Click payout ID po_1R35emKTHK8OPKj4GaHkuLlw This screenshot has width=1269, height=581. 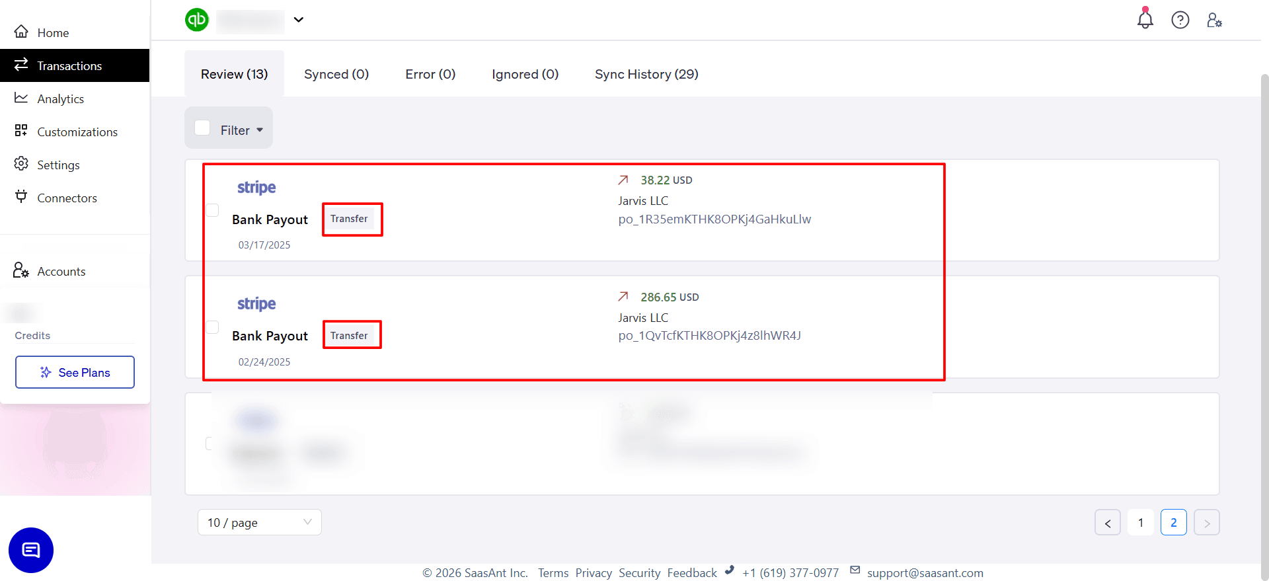click(714, 219)
